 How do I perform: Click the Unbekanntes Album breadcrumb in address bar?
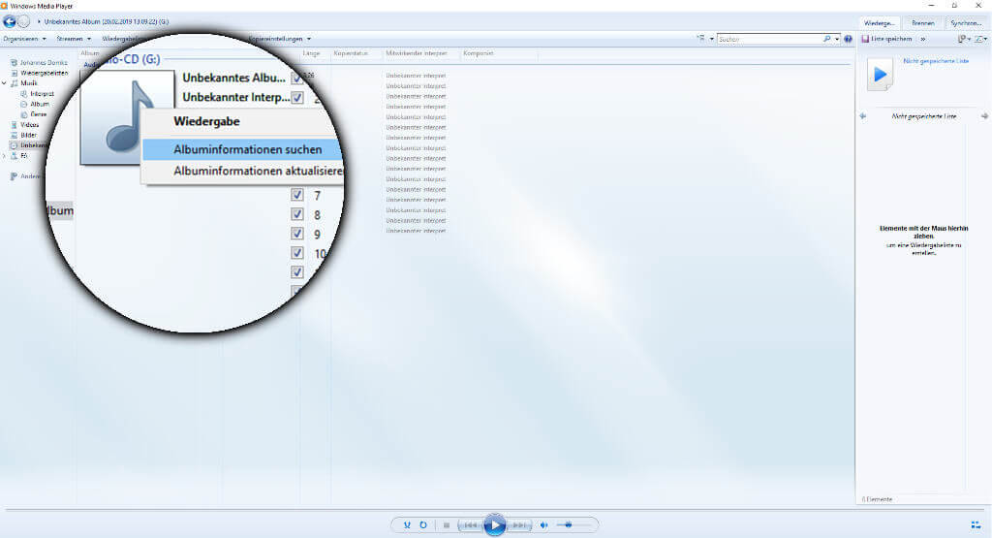[107, 22]
